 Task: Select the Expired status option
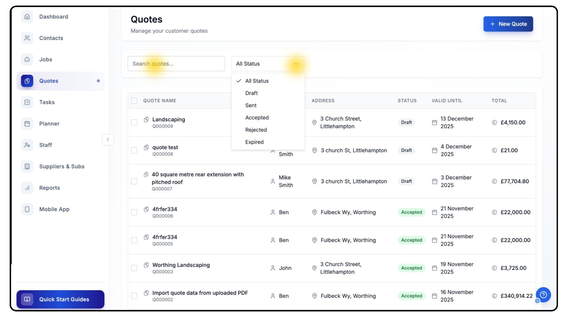(254, 142)
